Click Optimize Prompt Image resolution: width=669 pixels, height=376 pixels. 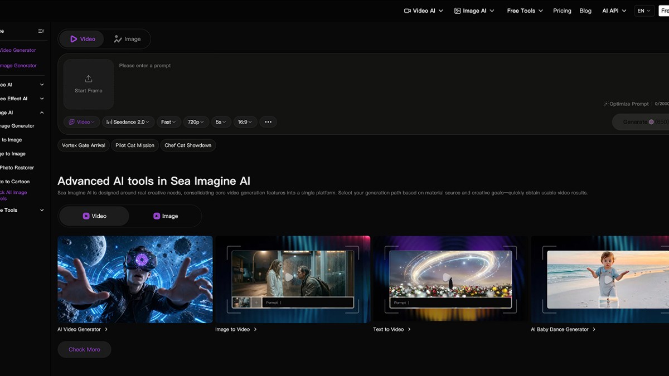[x=626, y=104]
